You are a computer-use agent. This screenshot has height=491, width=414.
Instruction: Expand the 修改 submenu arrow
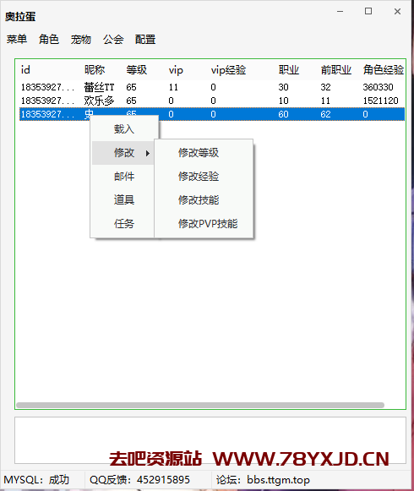[148, 153]
